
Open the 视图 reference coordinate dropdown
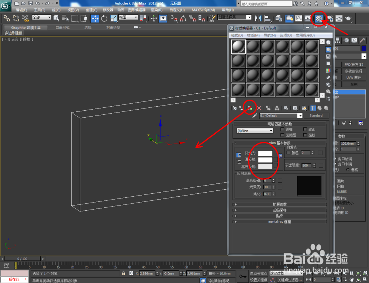click(128, 17)
